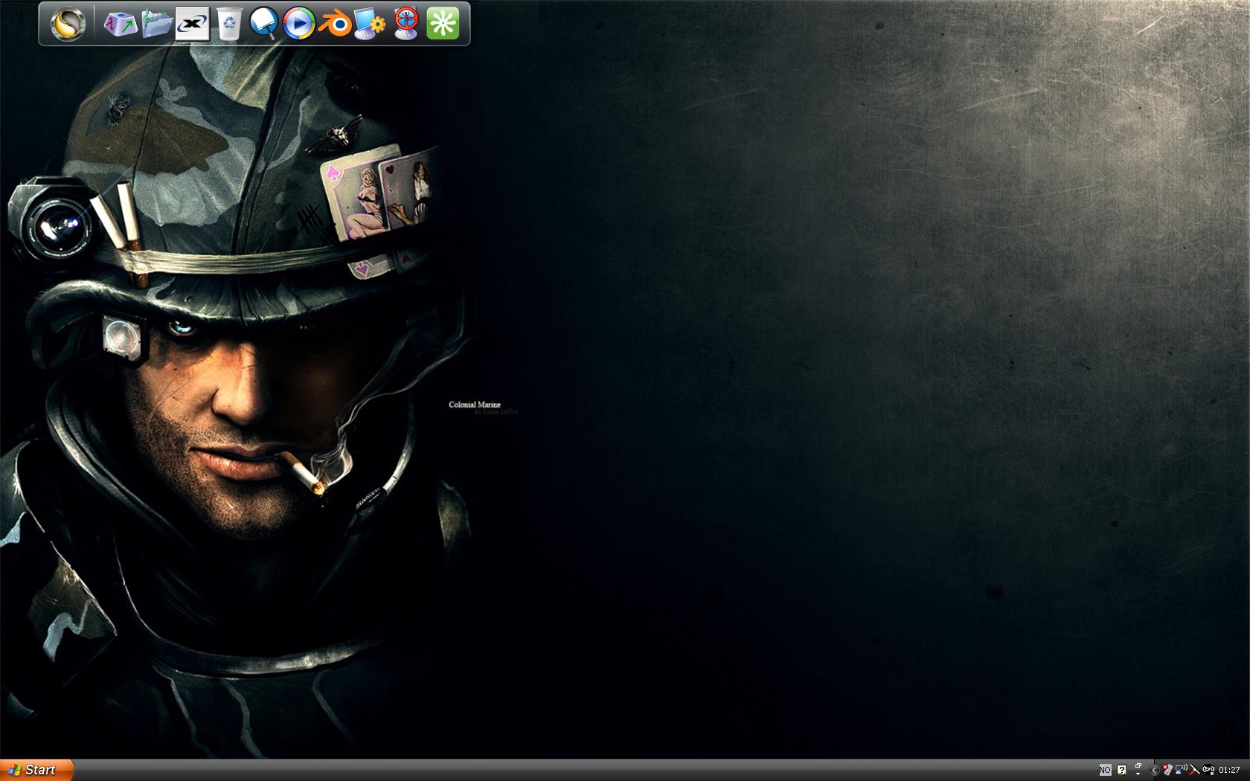The height and width of the screenshot is (781, 1250).
Task: Open the wireless network connection tray icon
Action: pos(1182,769)
